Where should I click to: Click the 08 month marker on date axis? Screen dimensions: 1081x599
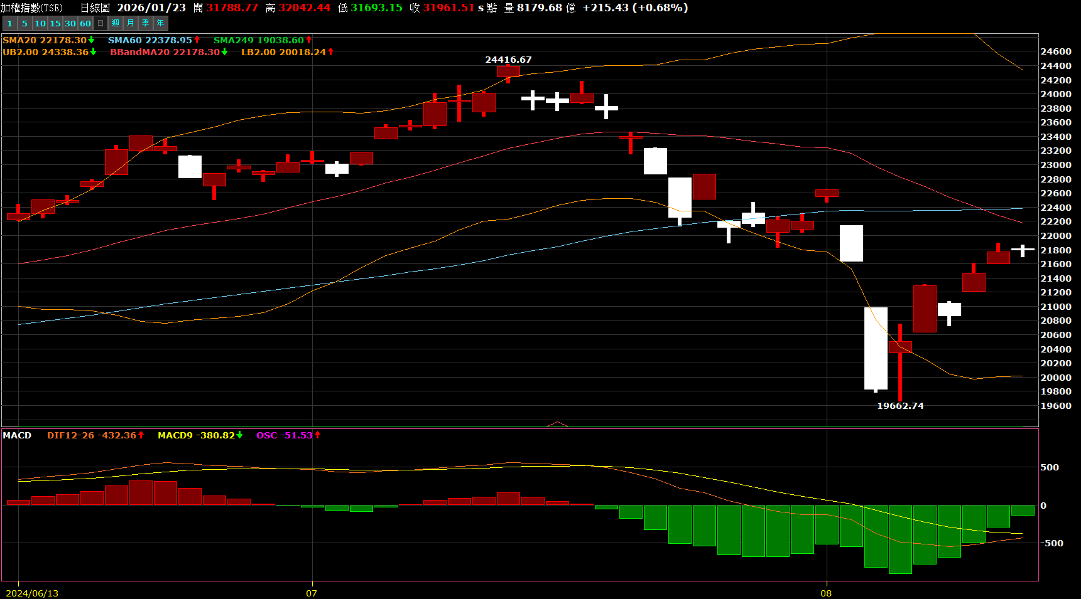(825, 593)
